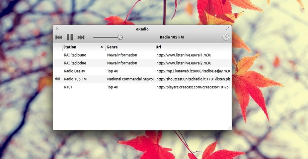Choose Radio Deejay from the list
Viewport: 308px width, 159px height.
[x=74, y=71]
